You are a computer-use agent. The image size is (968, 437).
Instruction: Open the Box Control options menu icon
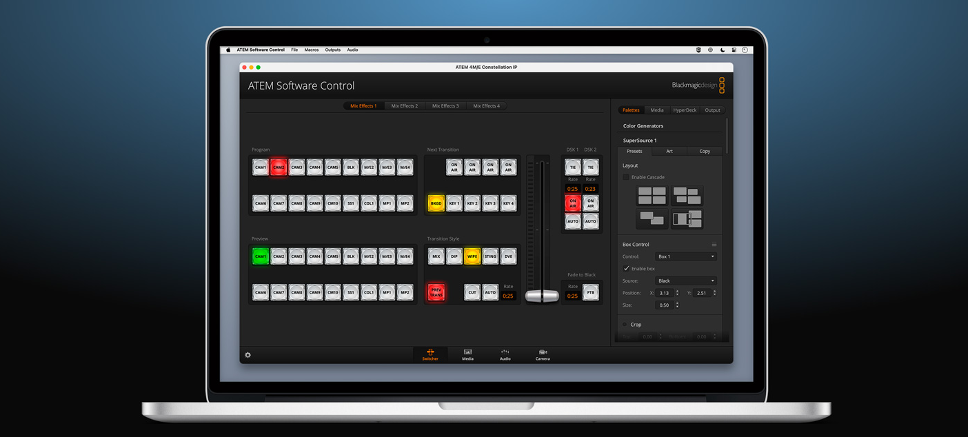[714, 245]
